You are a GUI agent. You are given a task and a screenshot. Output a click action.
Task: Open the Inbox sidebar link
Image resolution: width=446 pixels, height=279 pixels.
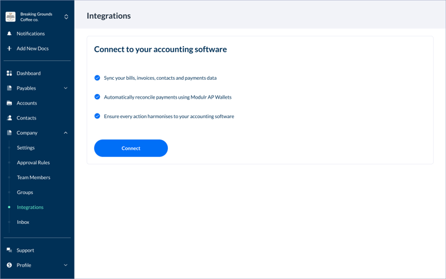click(23, 223)
